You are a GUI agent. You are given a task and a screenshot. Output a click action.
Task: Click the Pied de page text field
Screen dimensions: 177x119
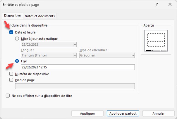(x=75, y=86)
